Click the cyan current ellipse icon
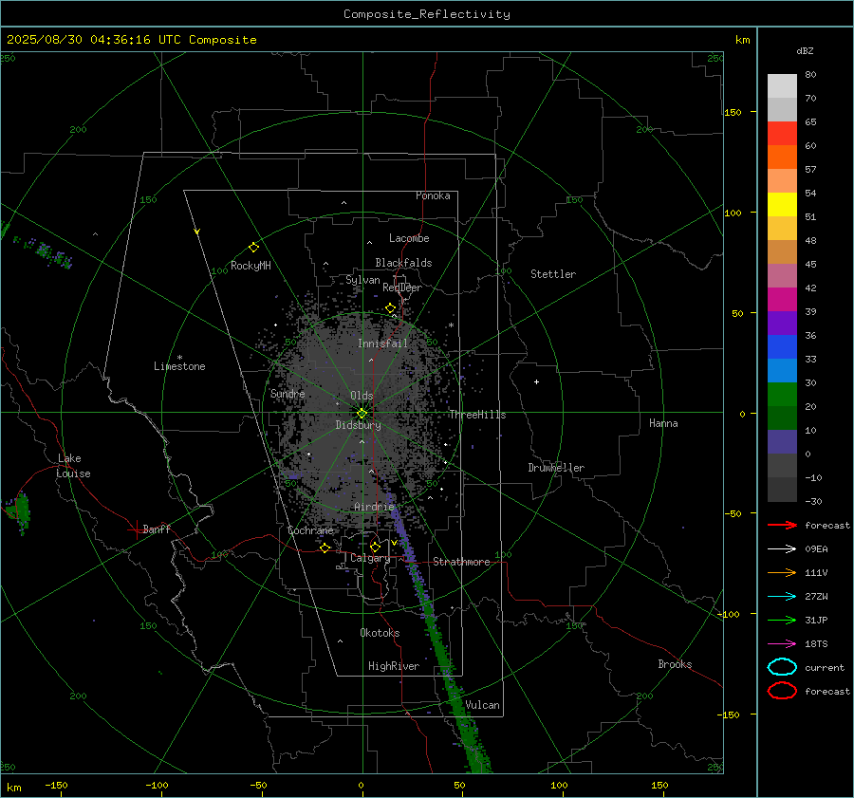Viewport: 854px width, 798px height. coord(782,667)
